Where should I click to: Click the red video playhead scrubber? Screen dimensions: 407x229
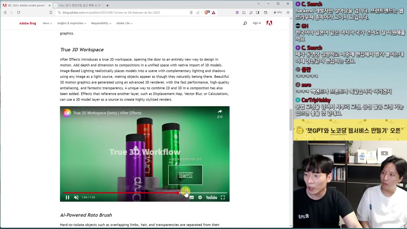coord(178,193)
